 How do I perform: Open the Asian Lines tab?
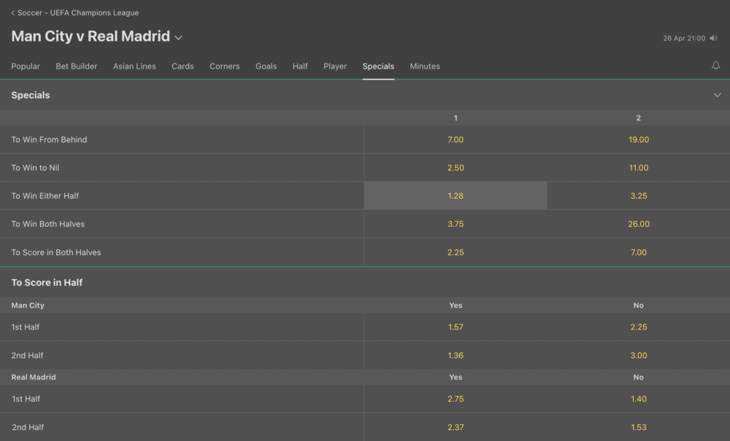tap(134, 66)
